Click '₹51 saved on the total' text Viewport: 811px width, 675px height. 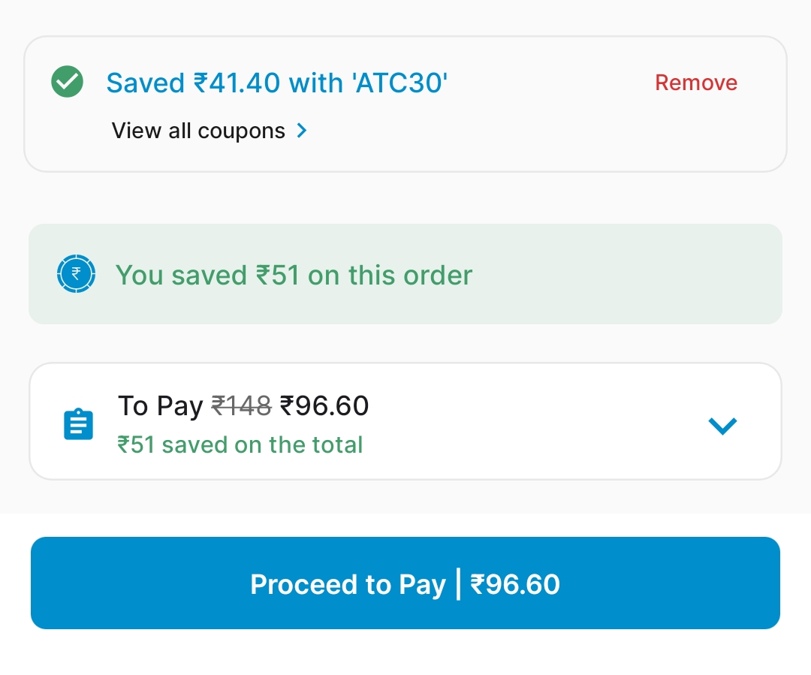click(240, 444)
